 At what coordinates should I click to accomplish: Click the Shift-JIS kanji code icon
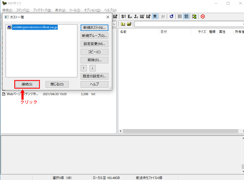[x=123, y=16]
